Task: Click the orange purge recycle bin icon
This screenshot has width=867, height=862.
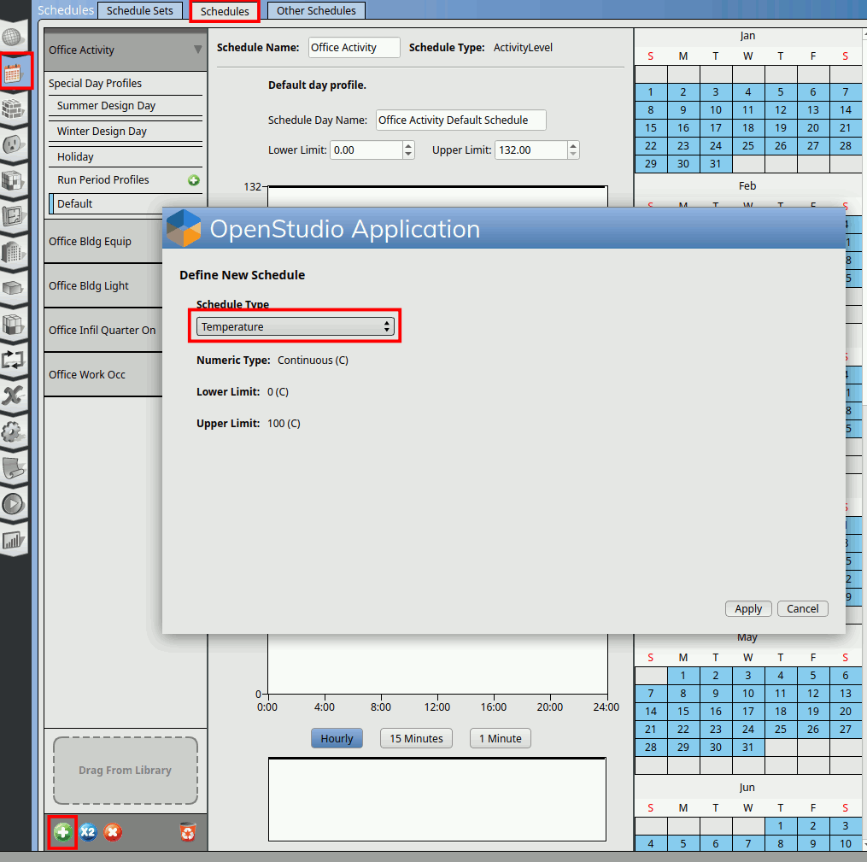Action: [188, 832]
